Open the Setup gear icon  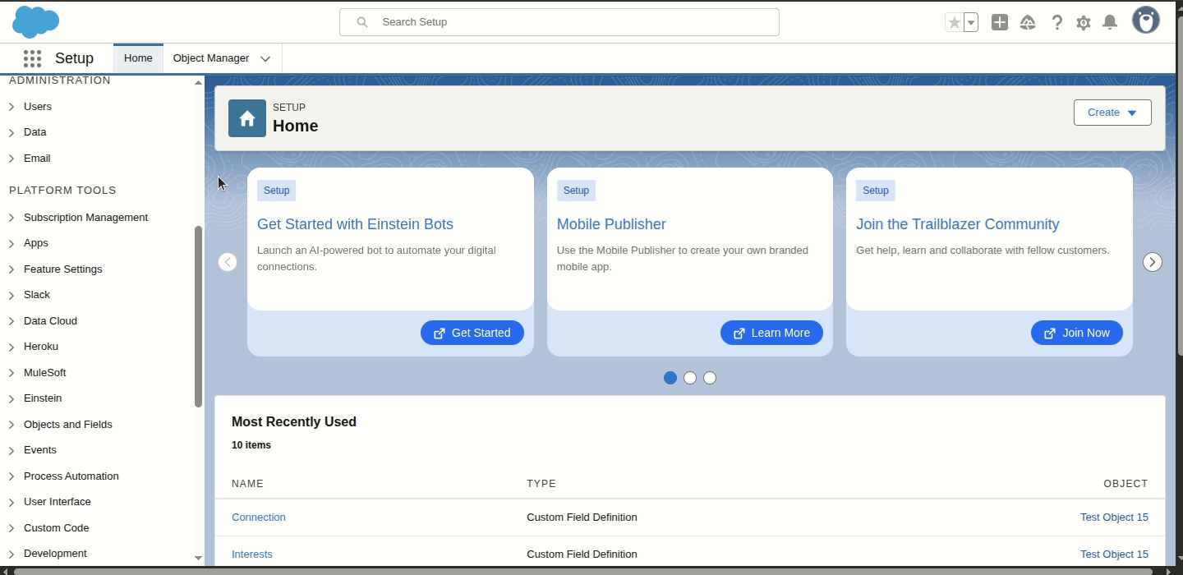[1084, 22]
